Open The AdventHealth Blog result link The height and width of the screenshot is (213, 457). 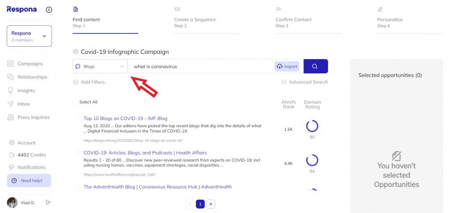(x=158, y=187)
